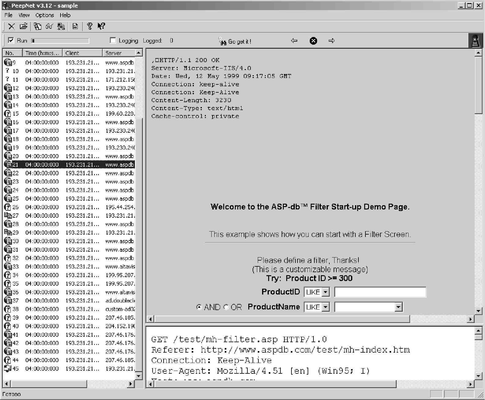Click response pane scrollbar down arrow

pyautogui.click(x=478, y=311)
